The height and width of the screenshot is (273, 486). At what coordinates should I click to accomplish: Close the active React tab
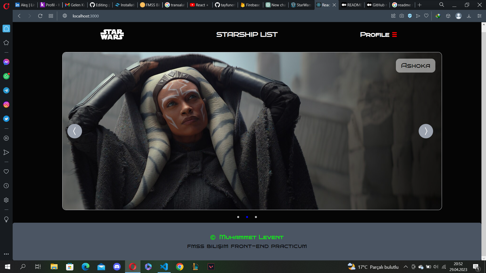pos(334,5)
